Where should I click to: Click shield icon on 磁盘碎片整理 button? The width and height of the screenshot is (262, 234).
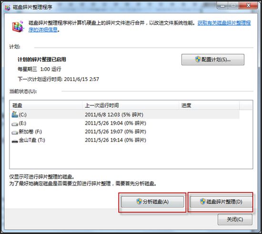tap(202, 202)
